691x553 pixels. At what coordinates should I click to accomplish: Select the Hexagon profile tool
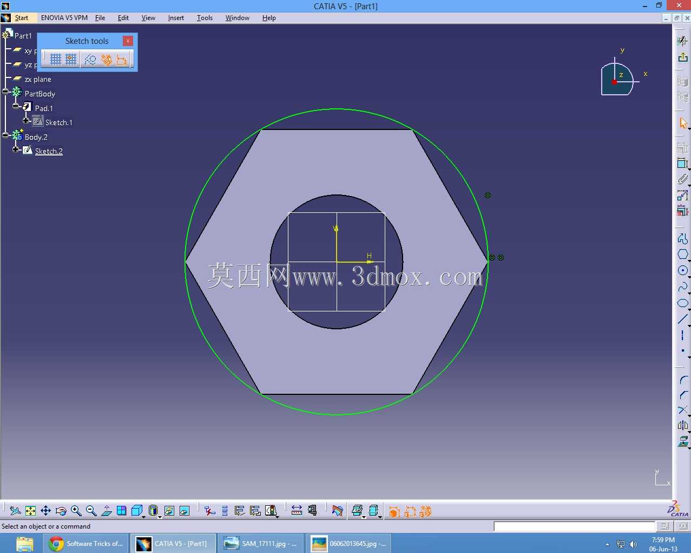[x=683, y=254]
